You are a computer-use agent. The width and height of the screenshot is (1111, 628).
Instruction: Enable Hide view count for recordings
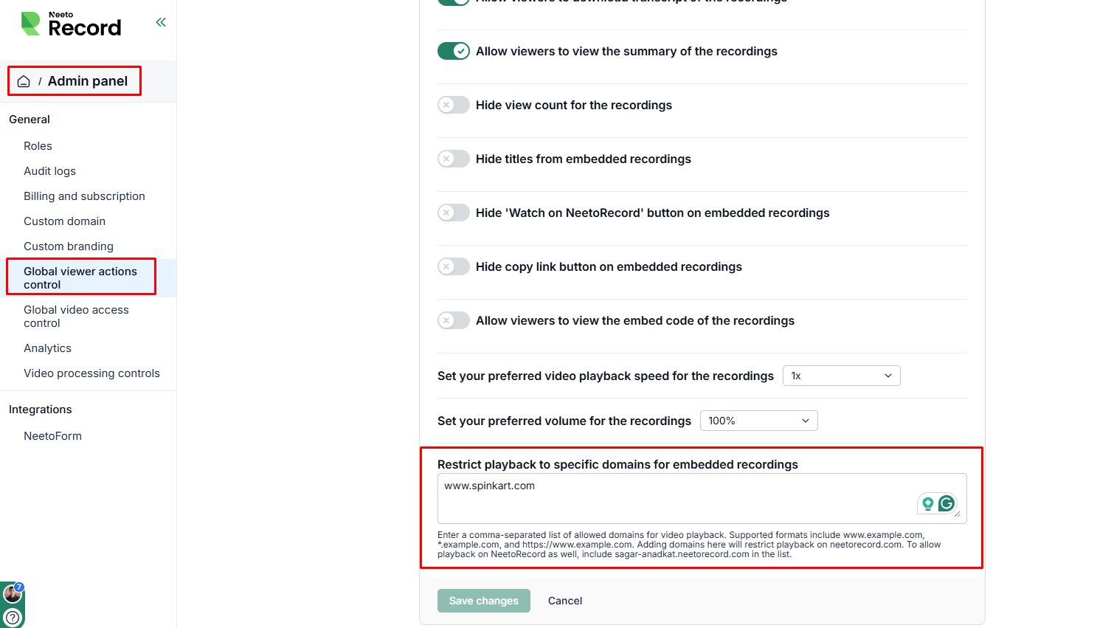[453, 105]
